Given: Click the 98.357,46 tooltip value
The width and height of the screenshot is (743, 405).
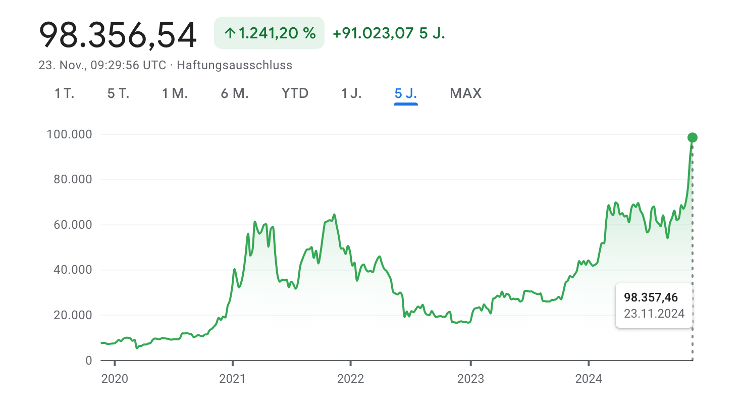Looking at the screenshot, I should [651, 297].
